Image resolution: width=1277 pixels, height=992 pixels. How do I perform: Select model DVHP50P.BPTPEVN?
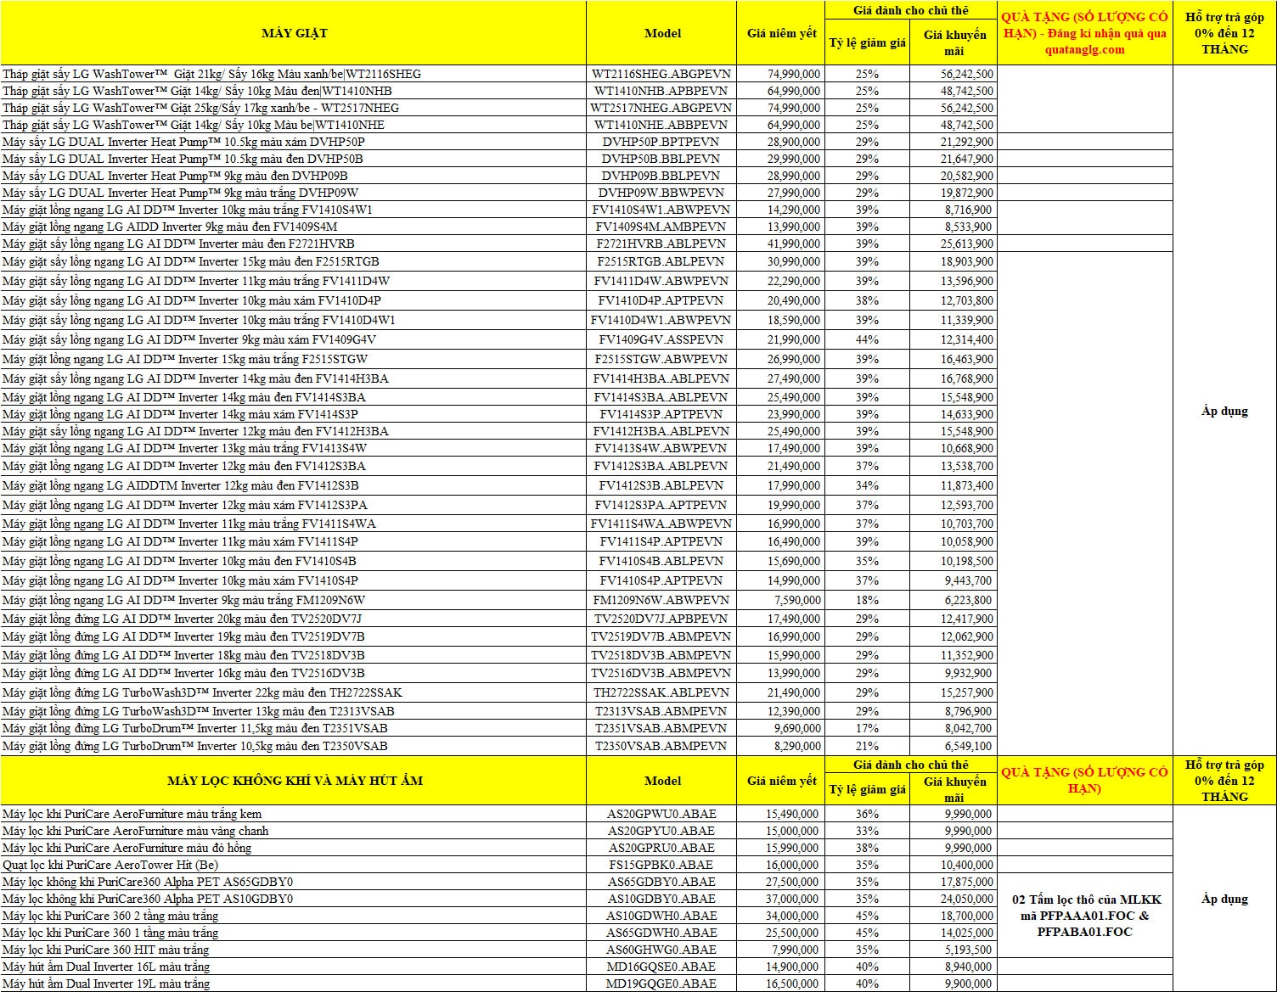662,142
